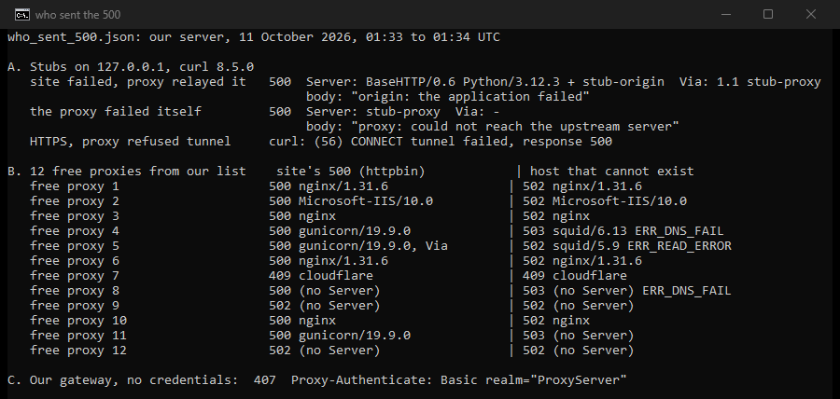Click 'Via: 1.1 stub-proxy' text
The height and width of the screenshot is (399, 840).
(x=750, y=82)
